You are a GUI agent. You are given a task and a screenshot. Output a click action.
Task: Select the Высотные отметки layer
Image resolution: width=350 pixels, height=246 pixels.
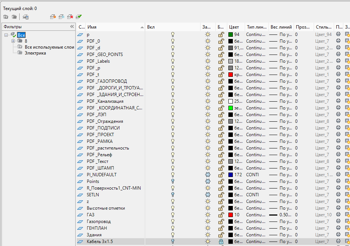106,208
